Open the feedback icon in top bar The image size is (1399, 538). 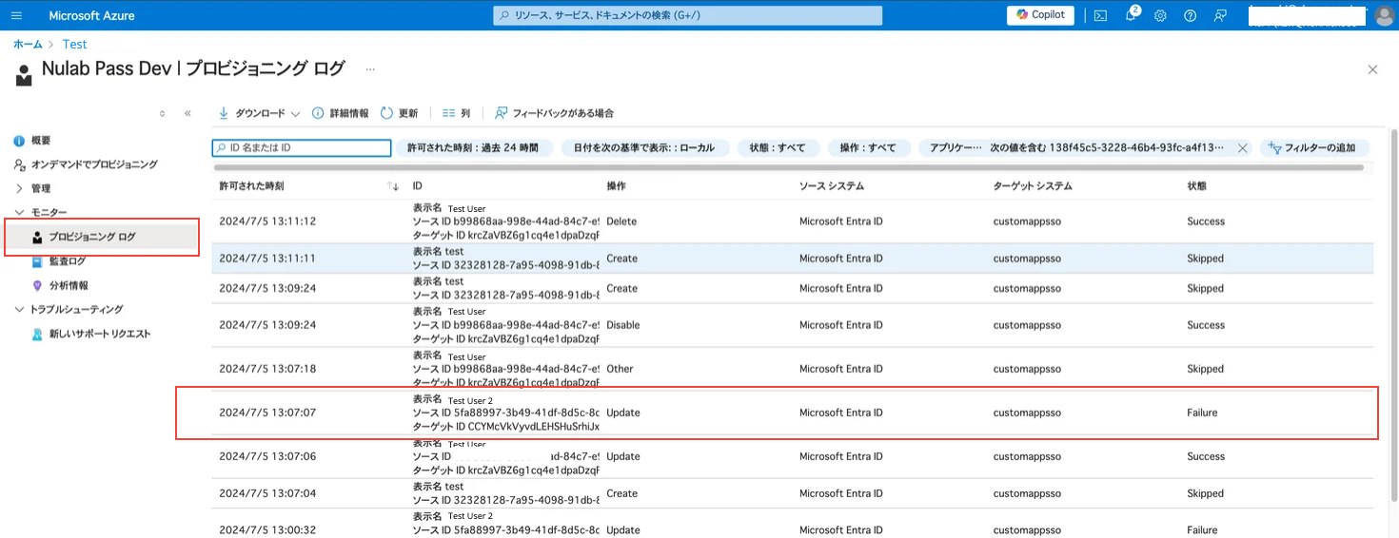coord(1220,15)
